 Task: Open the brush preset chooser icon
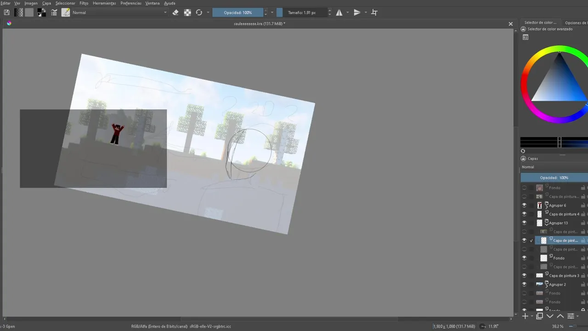(x=66, y=12)
